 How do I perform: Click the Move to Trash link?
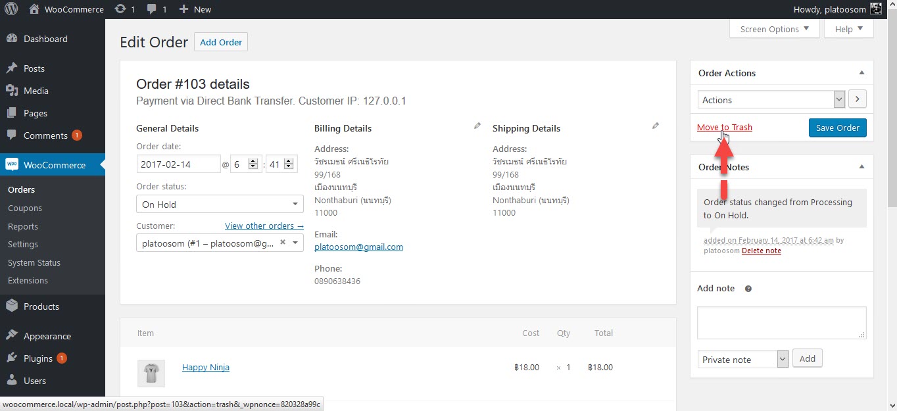coord(725,128)
